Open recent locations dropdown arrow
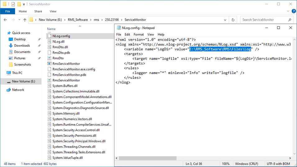Image resolution: width=297 pixels, height=167 pixels. pos(19,20)
